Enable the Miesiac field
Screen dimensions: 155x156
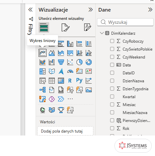112,104
